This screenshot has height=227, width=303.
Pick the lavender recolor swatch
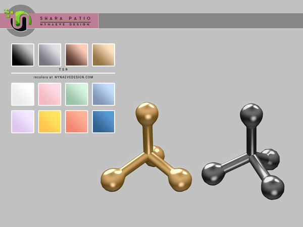[x=23, y=122]
